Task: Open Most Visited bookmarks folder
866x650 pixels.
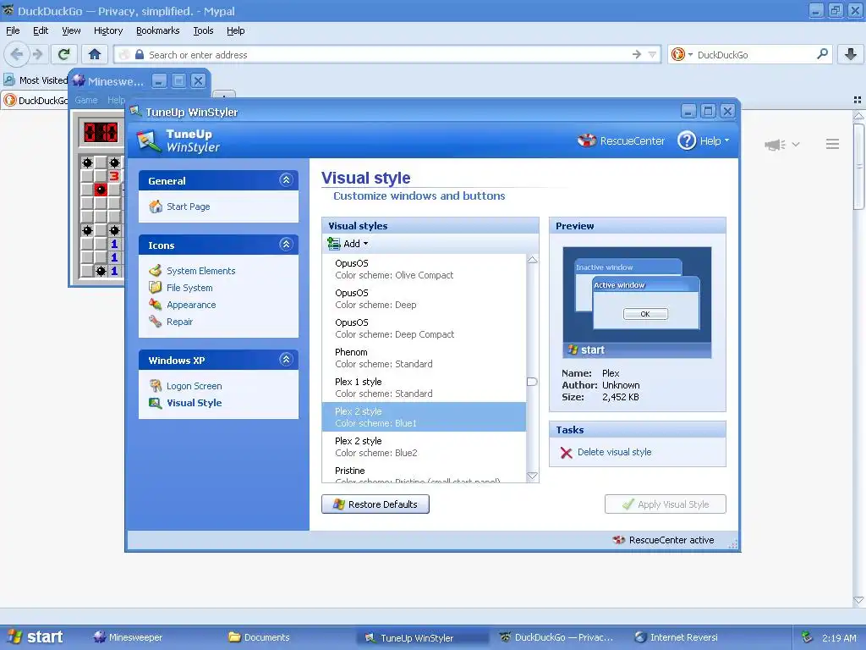Action: 36,80
